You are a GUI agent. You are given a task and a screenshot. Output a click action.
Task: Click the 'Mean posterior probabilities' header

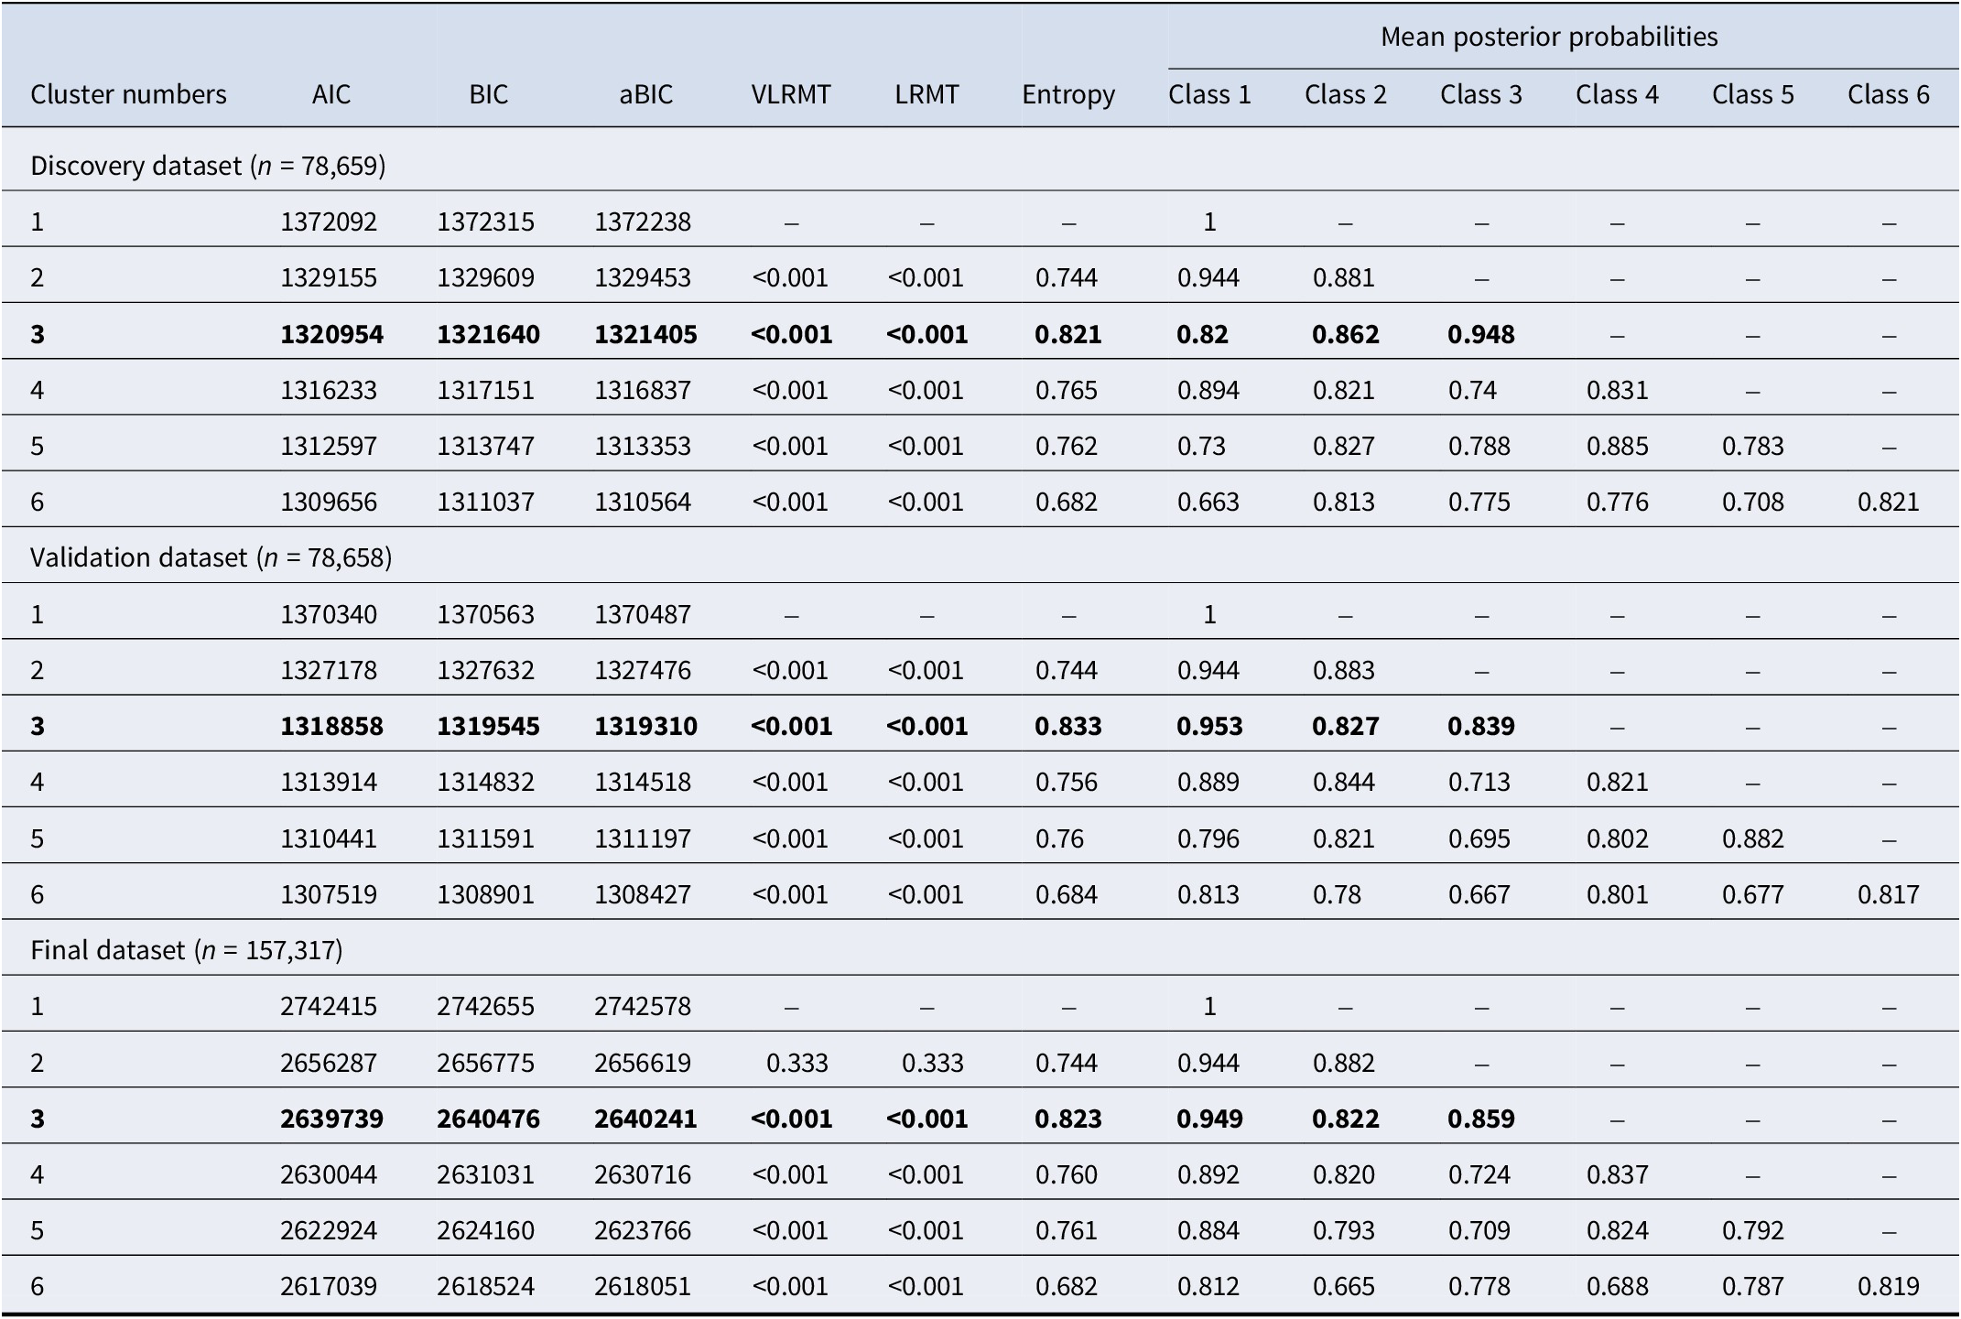(1549, 37)
